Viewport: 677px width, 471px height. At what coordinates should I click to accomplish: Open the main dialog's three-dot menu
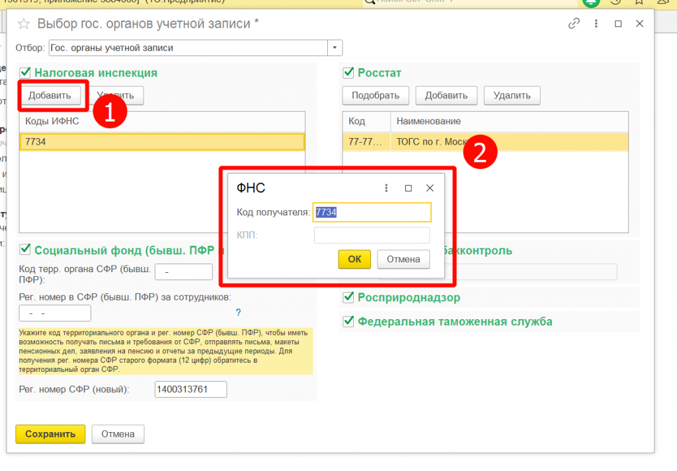pyautogui.click(x=596, y=23)
